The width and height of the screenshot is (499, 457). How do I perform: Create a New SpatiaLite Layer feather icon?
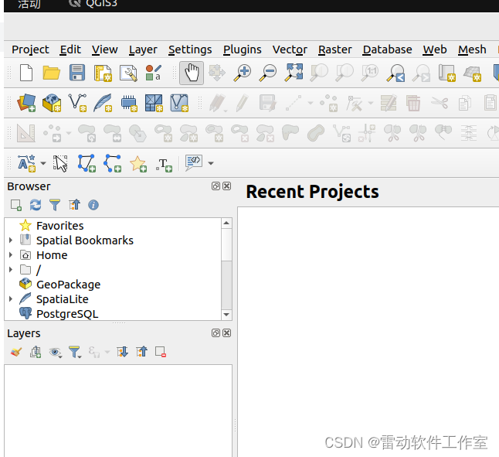coord(103,103)
